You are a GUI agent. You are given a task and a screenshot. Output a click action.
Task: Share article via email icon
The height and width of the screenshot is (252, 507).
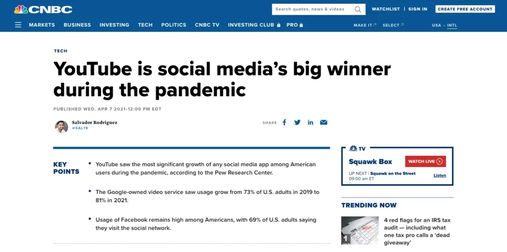click(x=323, y=122)
